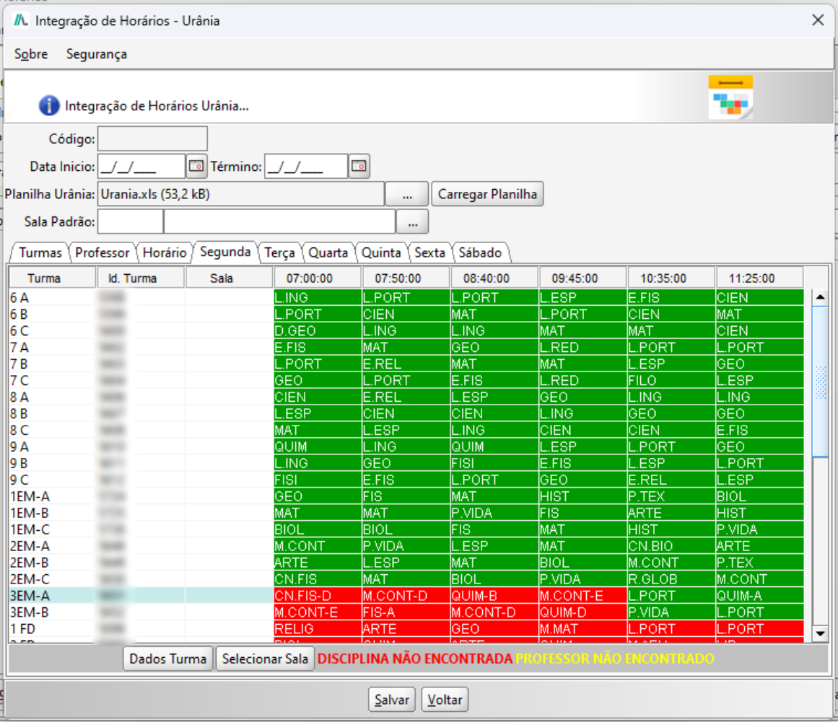Image resolution: width=838 pixels, height=722 pixels.
Task: Switch to the Terça tab
Action: pos(279,252)
